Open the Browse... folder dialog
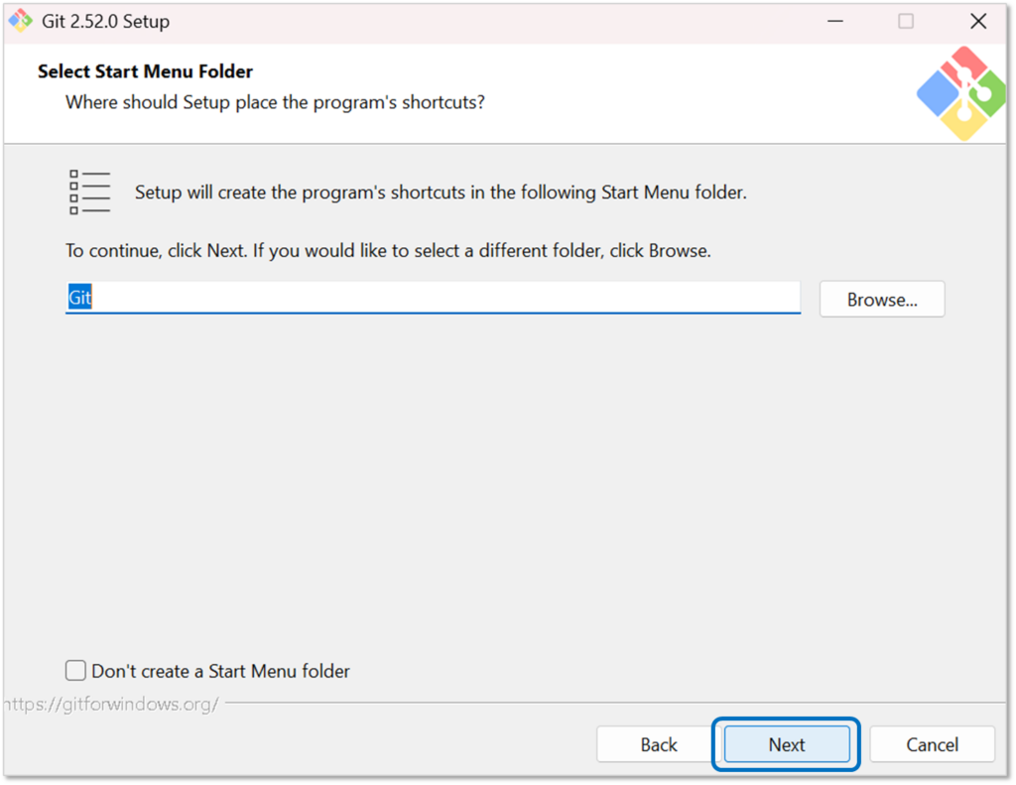 point(881,299)
